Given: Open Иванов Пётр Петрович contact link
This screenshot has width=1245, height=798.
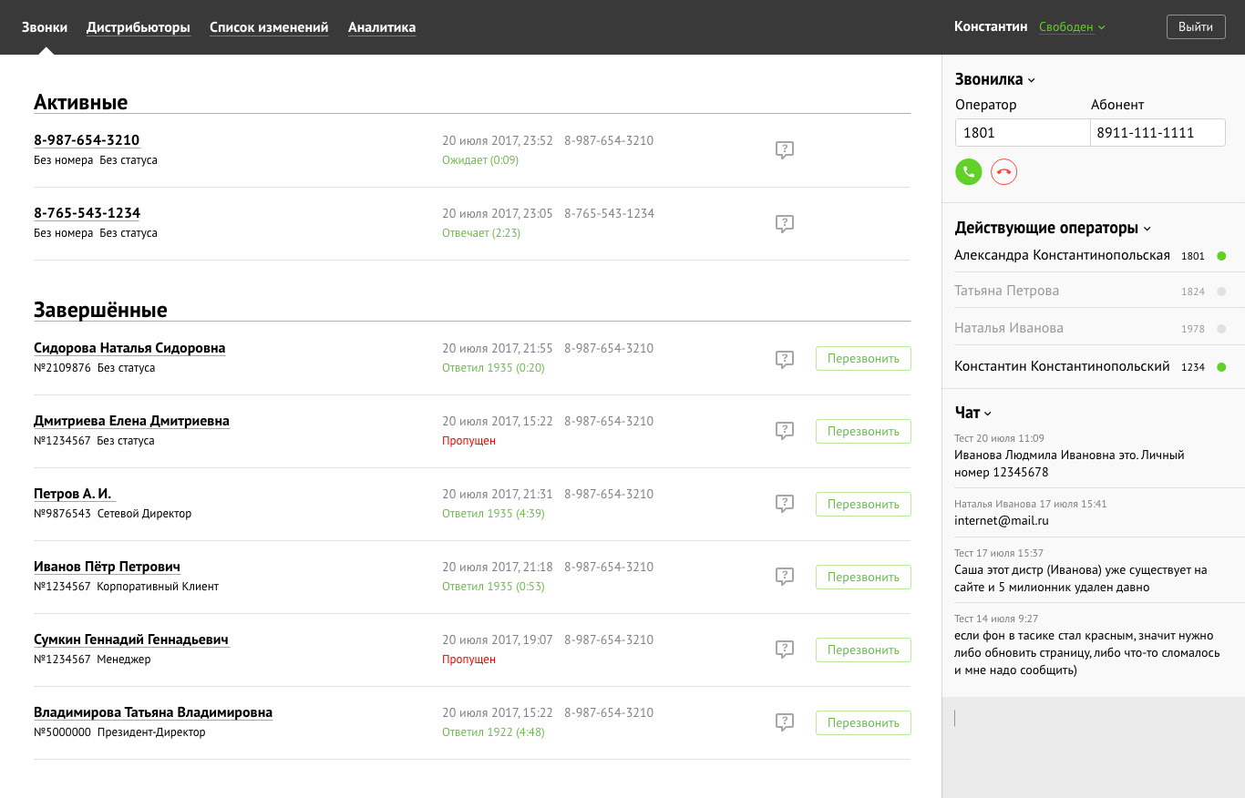Looking at the screenshot, I should tap(107, 567).
